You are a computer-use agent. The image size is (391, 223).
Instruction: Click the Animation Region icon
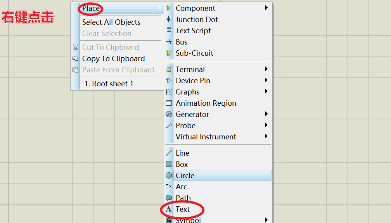169,103
